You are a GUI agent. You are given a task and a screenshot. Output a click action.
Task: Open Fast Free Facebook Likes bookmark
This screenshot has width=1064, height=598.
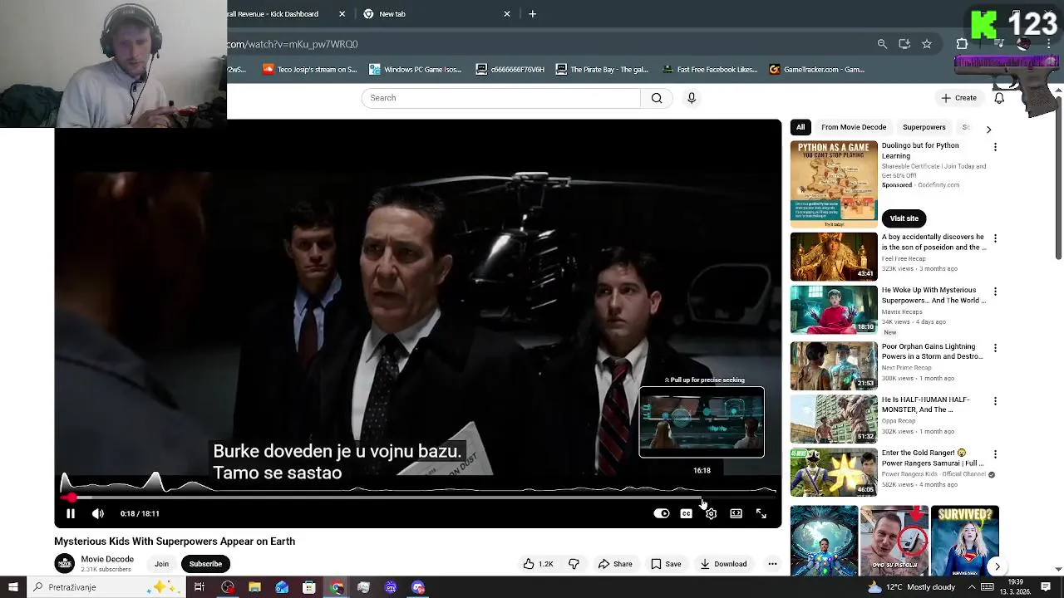click(710, 70)
